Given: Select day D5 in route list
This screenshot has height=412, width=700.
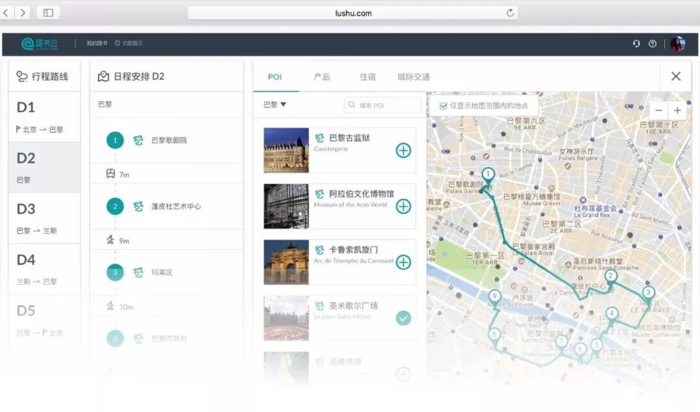Looking at the screenshot, I should 44,320.
